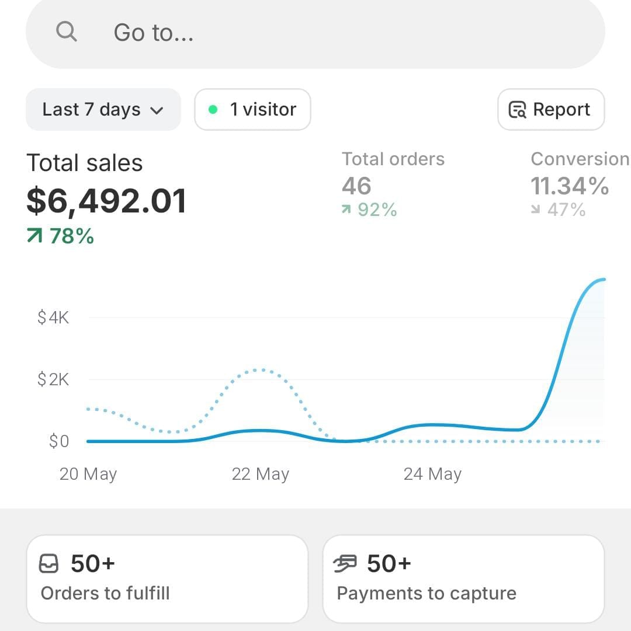The height and width of the screenshot is (631, 631).
Task: Open the 1 visitor live view
Action: (x=252, y=110)
